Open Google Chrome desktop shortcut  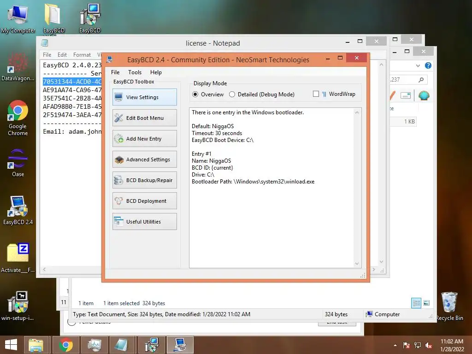click(x=18, y=118)
